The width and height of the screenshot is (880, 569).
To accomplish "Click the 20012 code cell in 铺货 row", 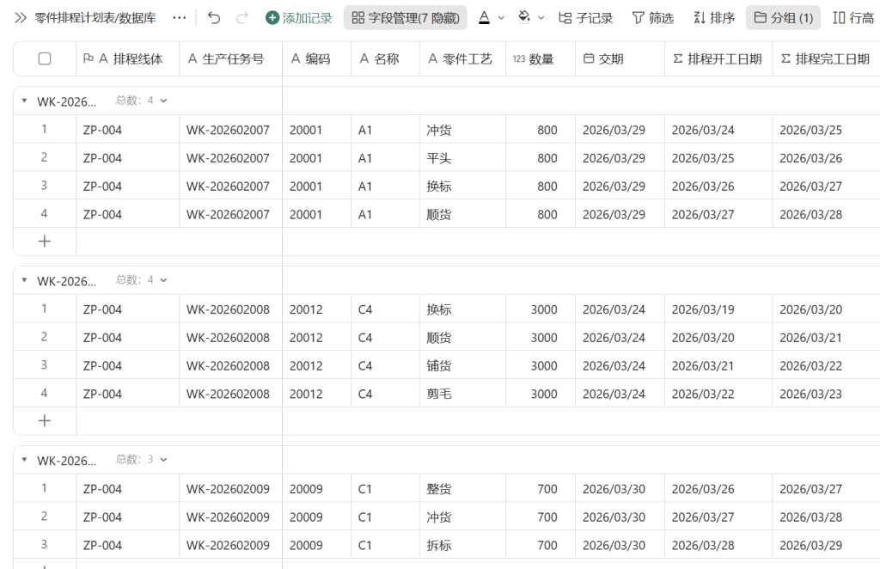I will [316, 365].
